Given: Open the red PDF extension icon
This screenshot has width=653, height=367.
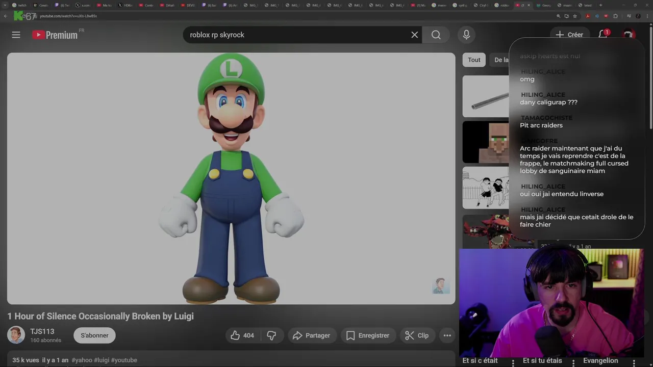Looking at the screenshot, I should pyautogui.click(x=588, y=16).
